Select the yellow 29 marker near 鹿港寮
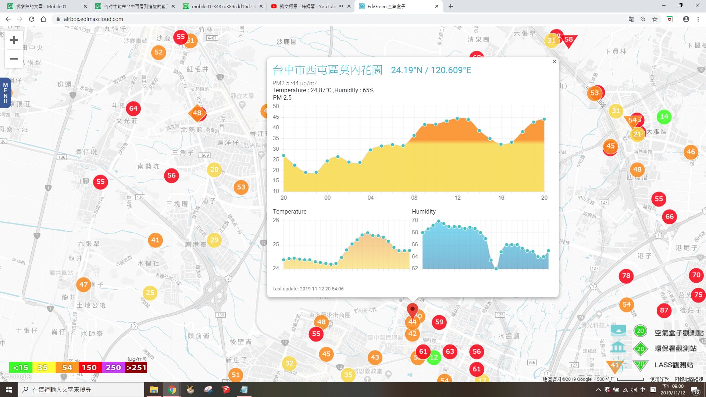This screenshot has width=706, height=397. click(214, 240)
